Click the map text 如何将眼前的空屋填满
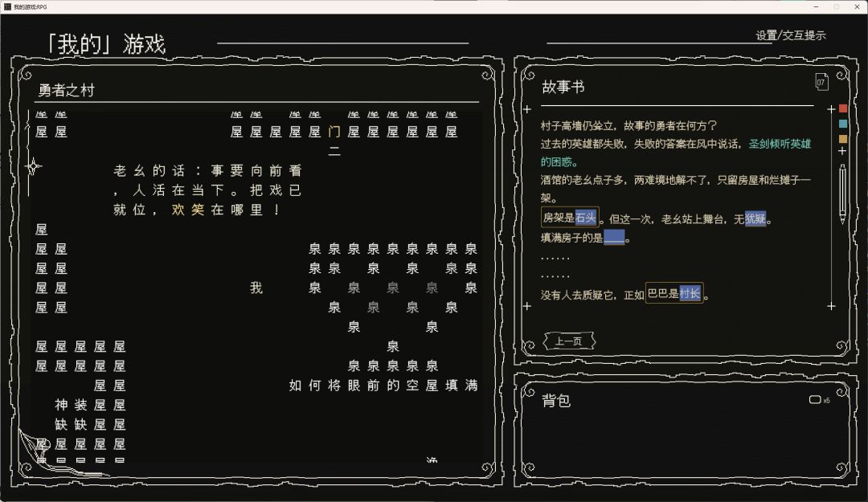Screen dimensions: 868x502 [383, 386]
